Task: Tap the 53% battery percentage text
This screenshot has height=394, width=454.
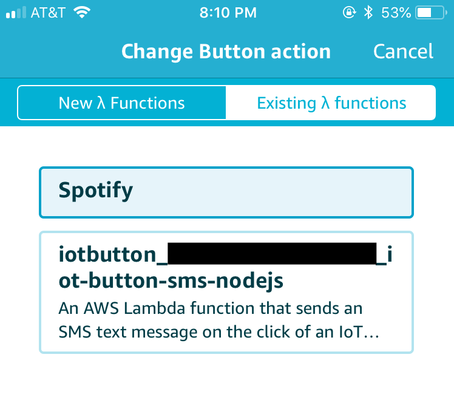Action: click(x=396, y=13)
